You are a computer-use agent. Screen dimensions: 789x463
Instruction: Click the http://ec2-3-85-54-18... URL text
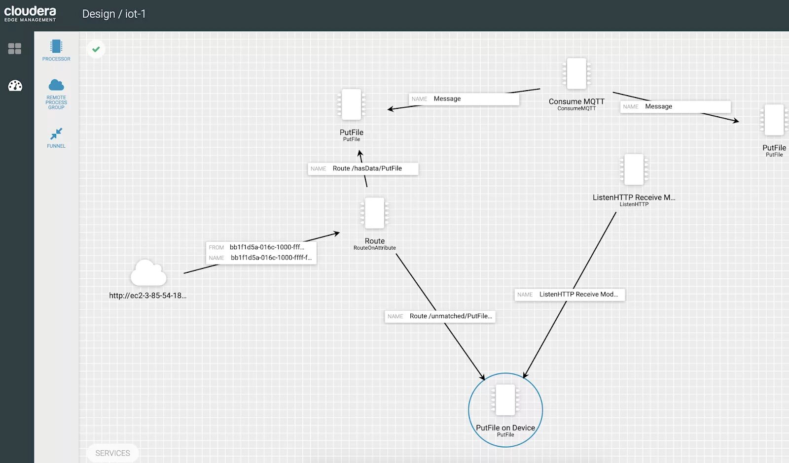click(148, 296)
